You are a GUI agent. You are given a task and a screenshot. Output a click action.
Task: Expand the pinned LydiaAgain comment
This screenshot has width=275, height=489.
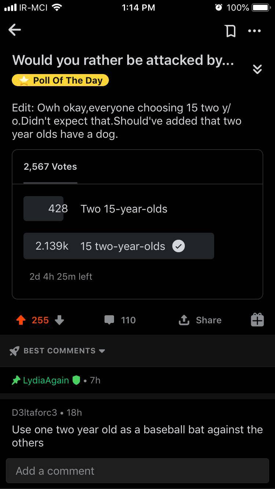click(46, 380)
